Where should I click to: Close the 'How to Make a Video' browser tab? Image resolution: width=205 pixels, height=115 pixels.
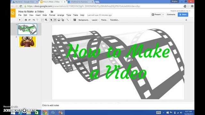click(x=65, y=2)
